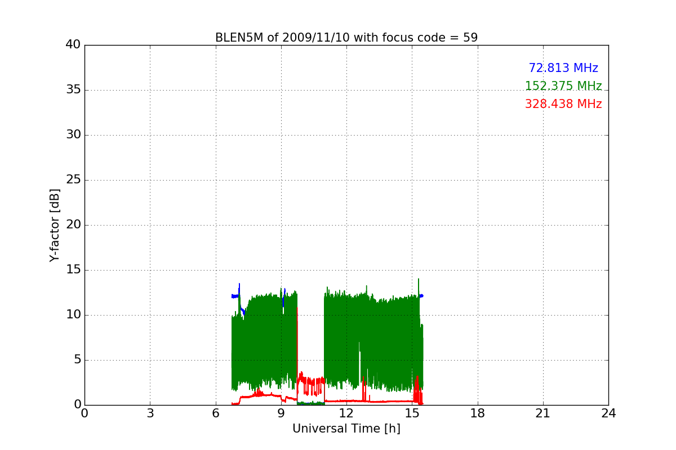
Task: Click the y-axis tick label 35
Action: pos(73,90)
